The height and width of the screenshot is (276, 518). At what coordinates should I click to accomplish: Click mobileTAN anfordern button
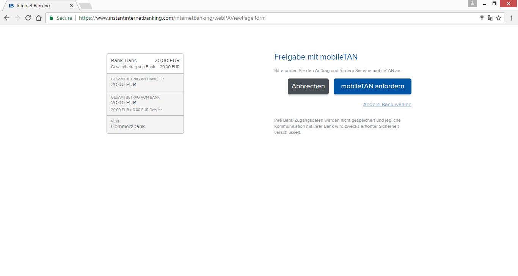click(x=372, y=86)
